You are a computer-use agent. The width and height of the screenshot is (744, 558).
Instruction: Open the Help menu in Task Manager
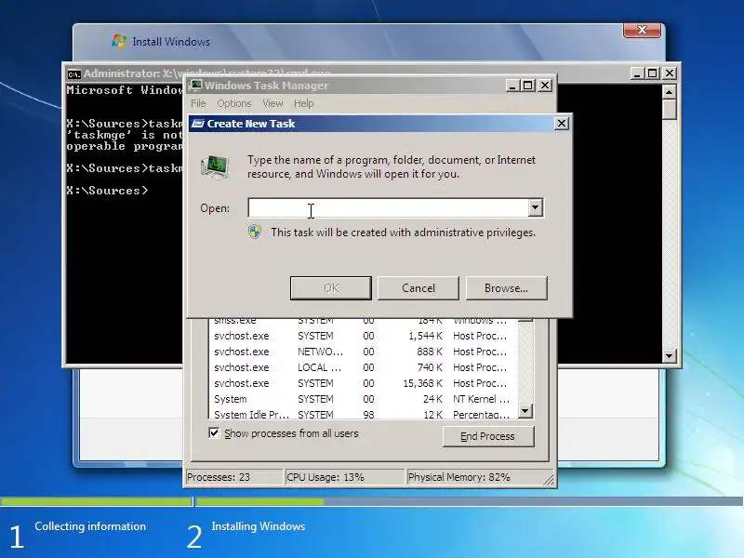pos(304,103)
